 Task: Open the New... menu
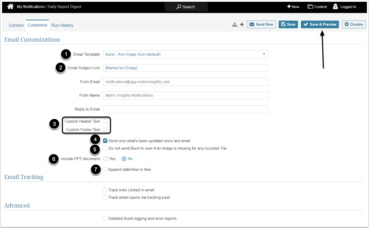(x=295, y=7)
